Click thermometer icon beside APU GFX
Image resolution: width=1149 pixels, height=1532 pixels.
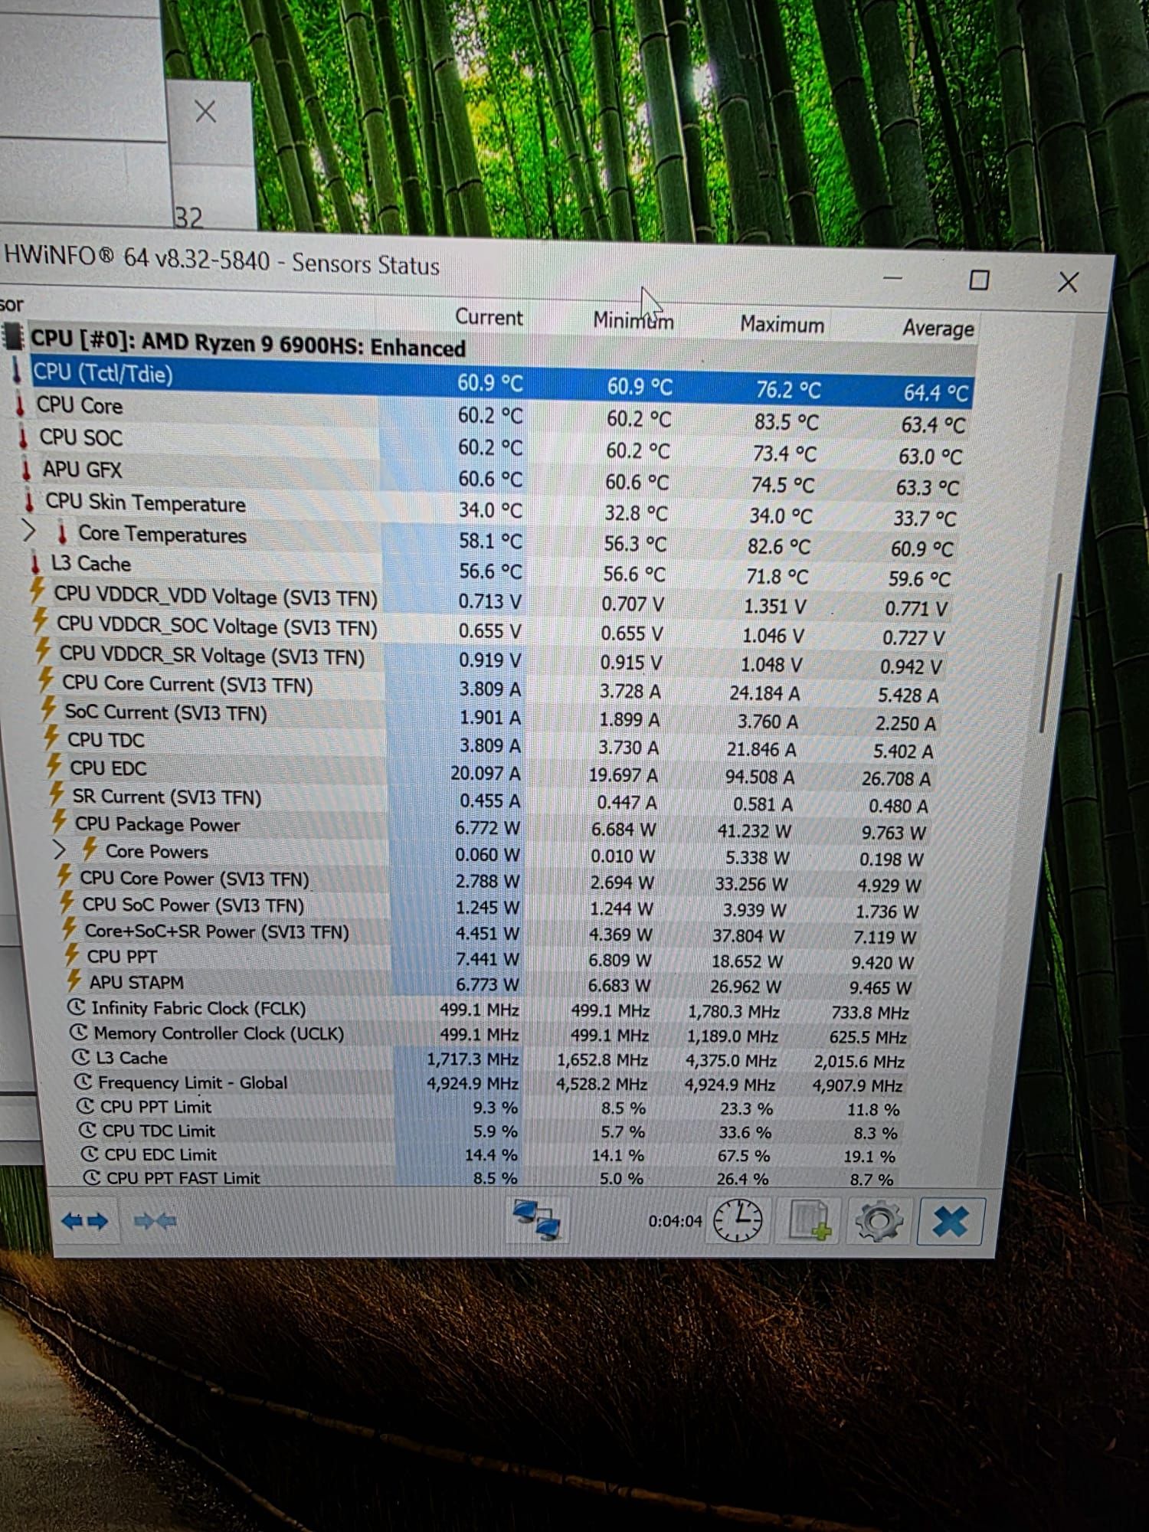27,468
